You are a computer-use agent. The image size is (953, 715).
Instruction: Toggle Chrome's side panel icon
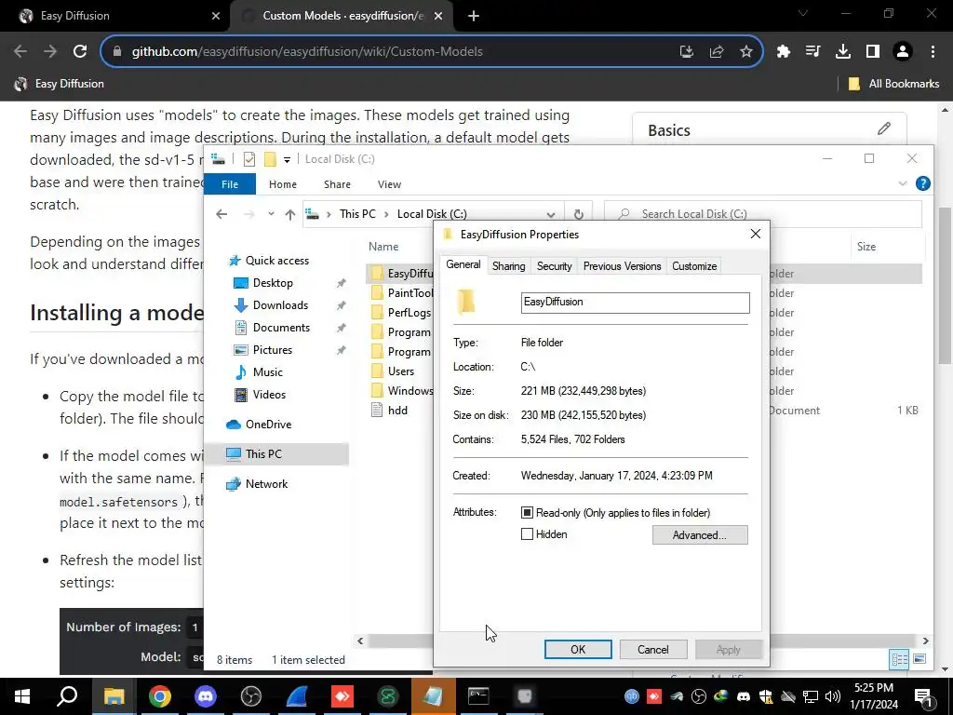tap(873, 52)
